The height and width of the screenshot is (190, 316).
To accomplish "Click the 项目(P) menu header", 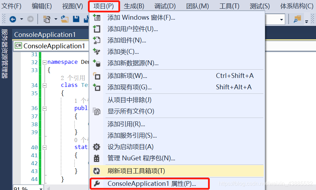I will (x=104, y=6).
